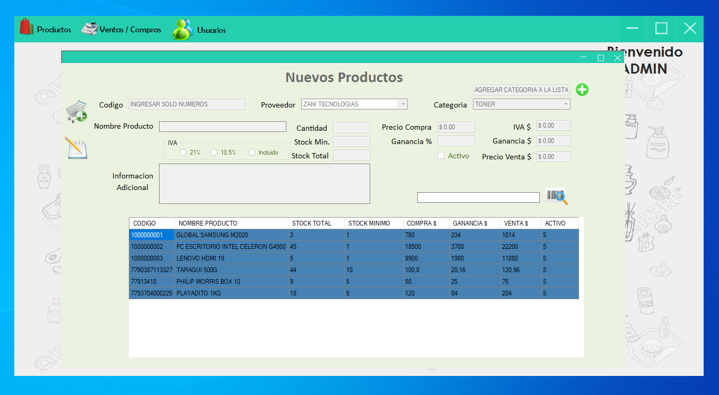Click the green plus add category button

582,89
